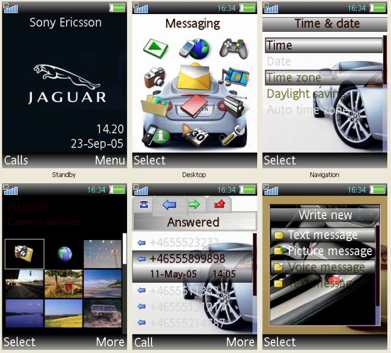Open the phone info Connectivity icon

click(x=156, y=135)
